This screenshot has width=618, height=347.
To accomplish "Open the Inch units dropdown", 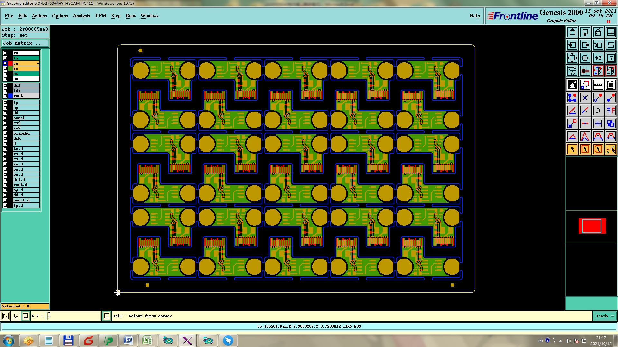I will 605,316.
